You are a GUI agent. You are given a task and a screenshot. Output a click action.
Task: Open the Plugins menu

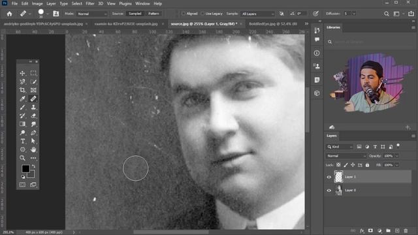point(125,4)
